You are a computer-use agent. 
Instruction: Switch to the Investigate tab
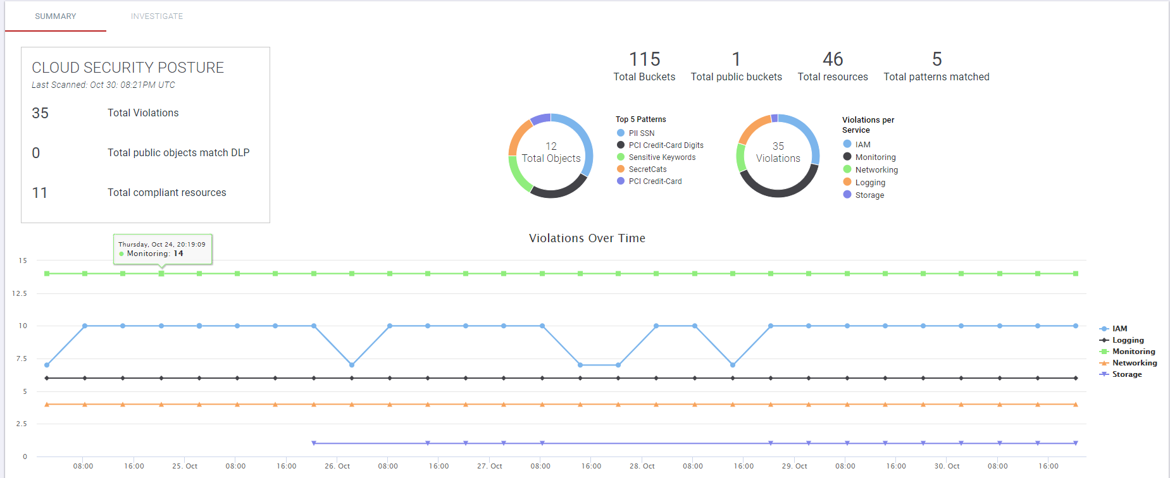pos(157,16)
